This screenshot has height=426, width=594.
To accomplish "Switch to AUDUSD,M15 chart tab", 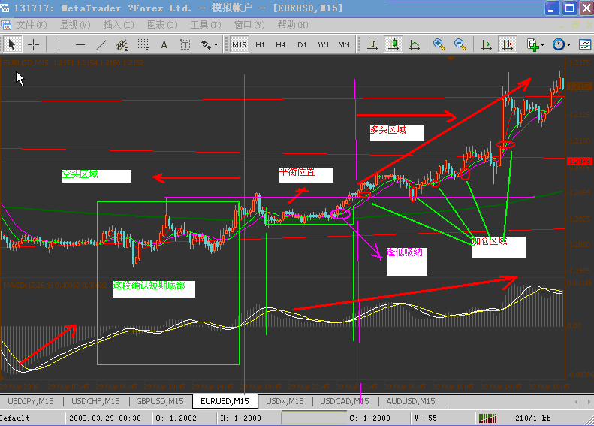I will [411, 401].
